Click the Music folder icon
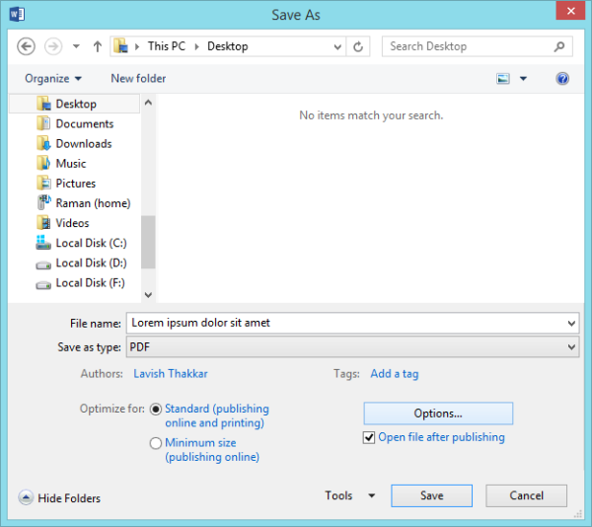This screenshot has height=527, width=592. pyautogui.click(x=43, y=163)
